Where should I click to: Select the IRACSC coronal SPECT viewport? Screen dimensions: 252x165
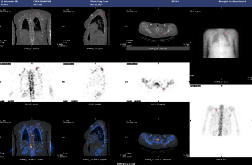[x=31, y=82]
